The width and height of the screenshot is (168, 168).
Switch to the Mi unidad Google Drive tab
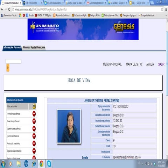point(118,3)
